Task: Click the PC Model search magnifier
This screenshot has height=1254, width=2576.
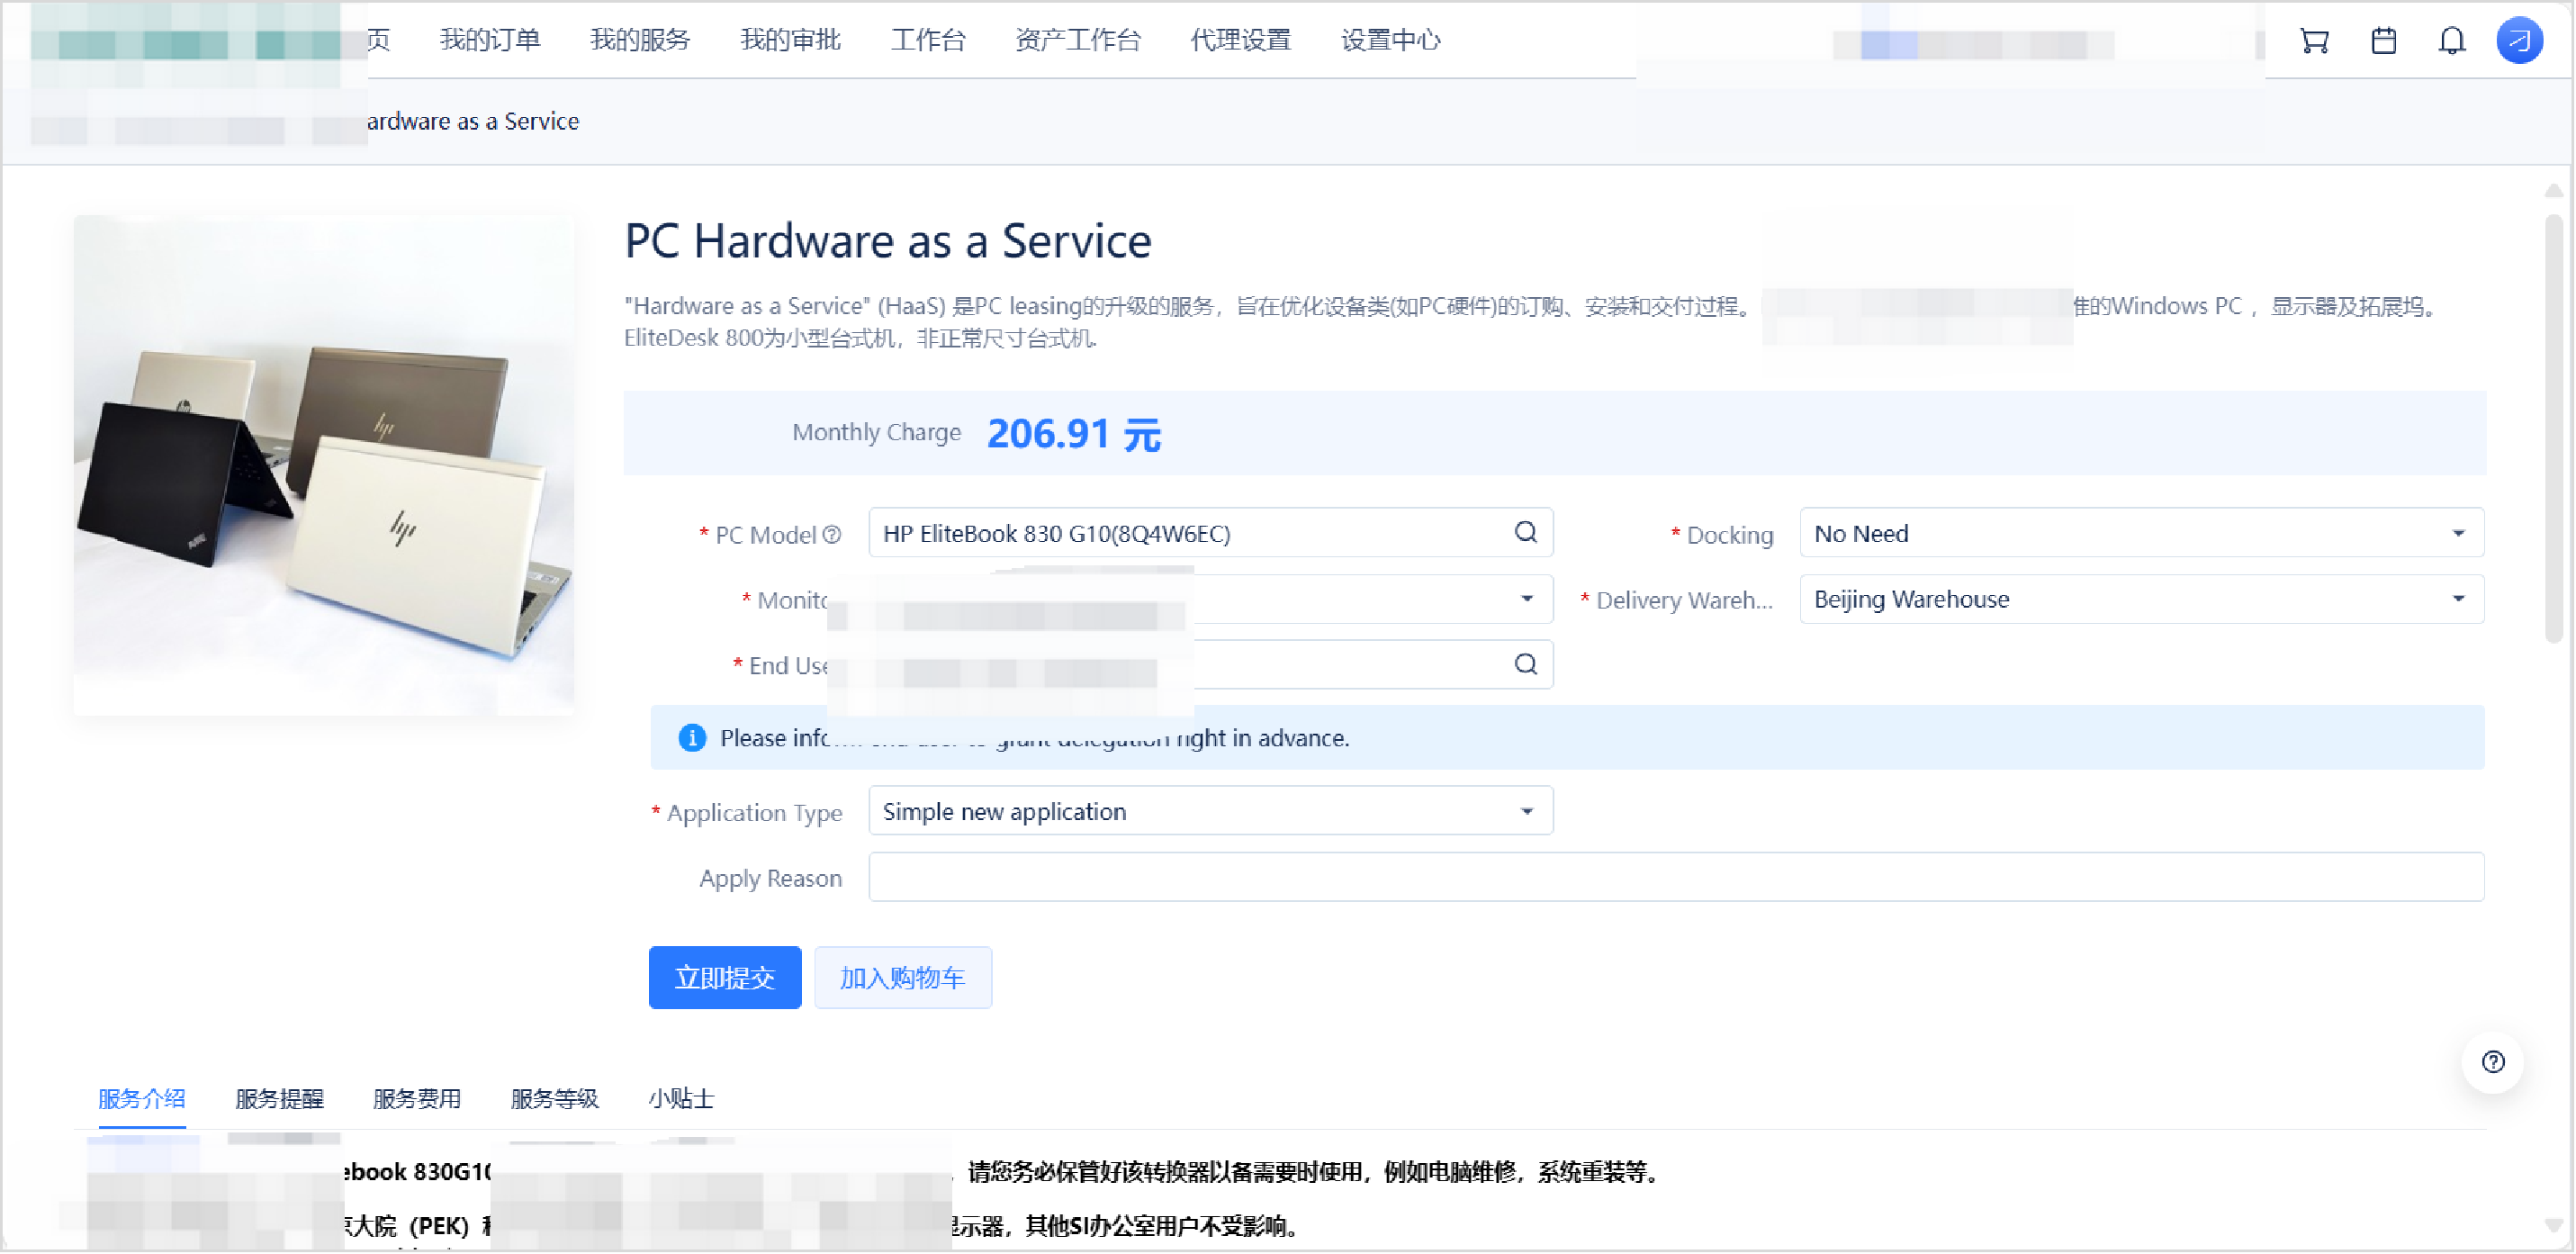Action: 1526,533
